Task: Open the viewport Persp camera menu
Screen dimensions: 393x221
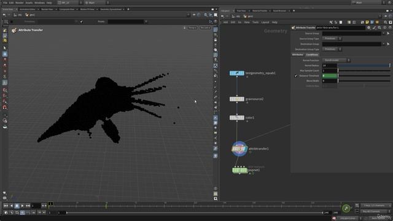Action: pyautogui.click(x=192, y=28)
